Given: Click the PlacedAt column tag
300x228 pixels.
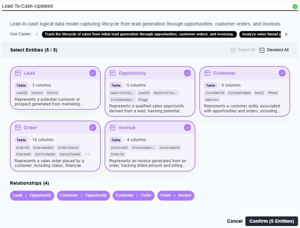Looking at the screenshot, I should tap(23, 154).
